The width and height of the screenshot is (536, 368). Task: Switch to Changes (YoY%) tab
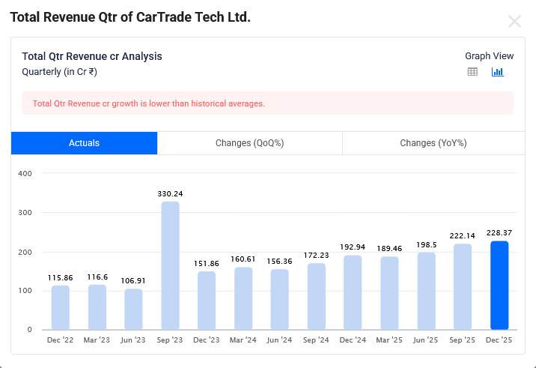click(433, 143)
